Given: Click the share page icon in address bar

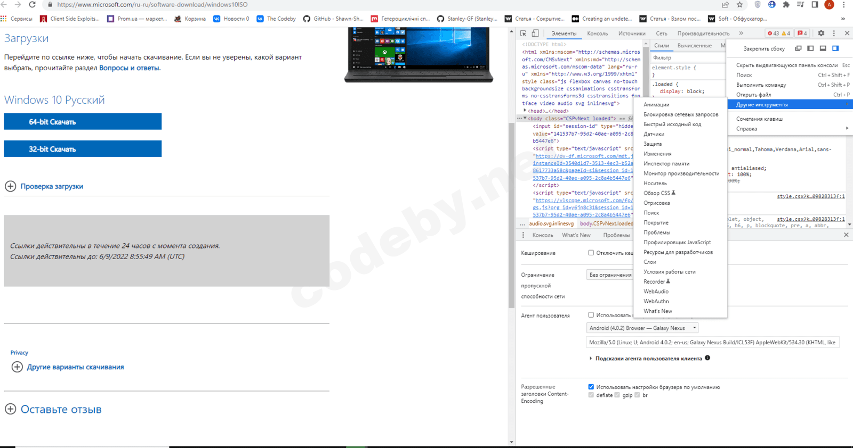Looking at the screenshot, I should [725, 5].
